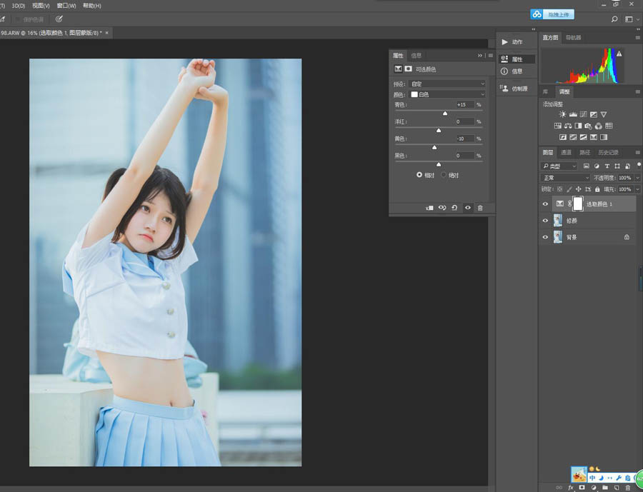Click the histogram cache warning triangle
The image size is (643, 492).
619,54
